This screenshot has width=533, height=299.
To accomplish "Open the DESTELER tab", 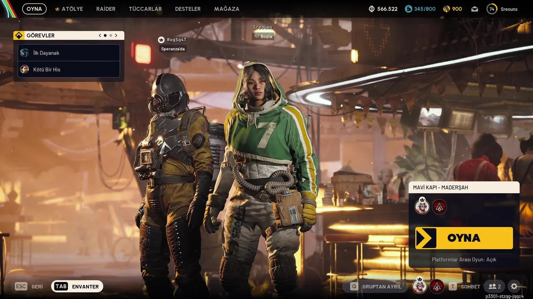I will tap(188, 9).
